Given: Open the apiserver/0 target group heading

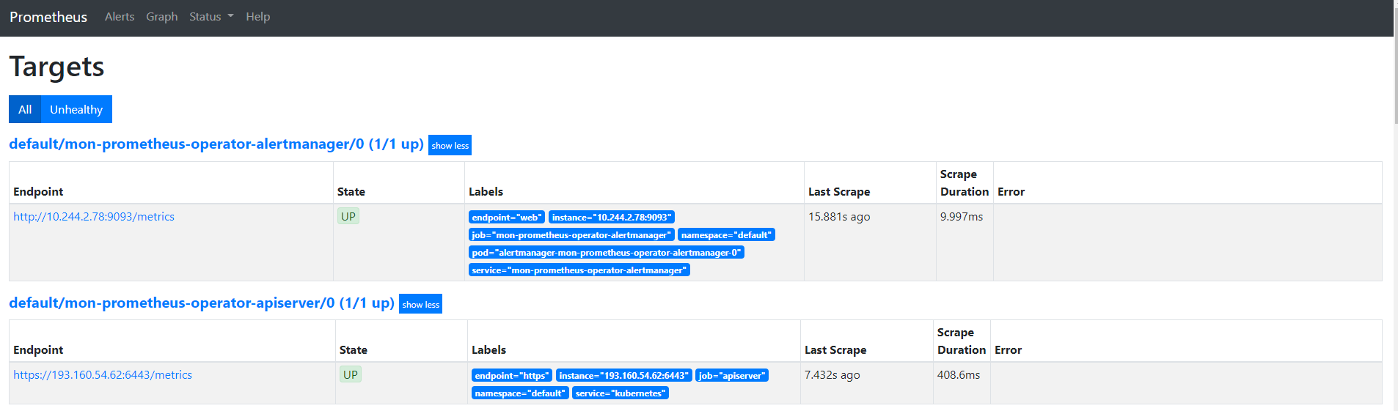Looking at the screenshot, I should coord(202,303).
